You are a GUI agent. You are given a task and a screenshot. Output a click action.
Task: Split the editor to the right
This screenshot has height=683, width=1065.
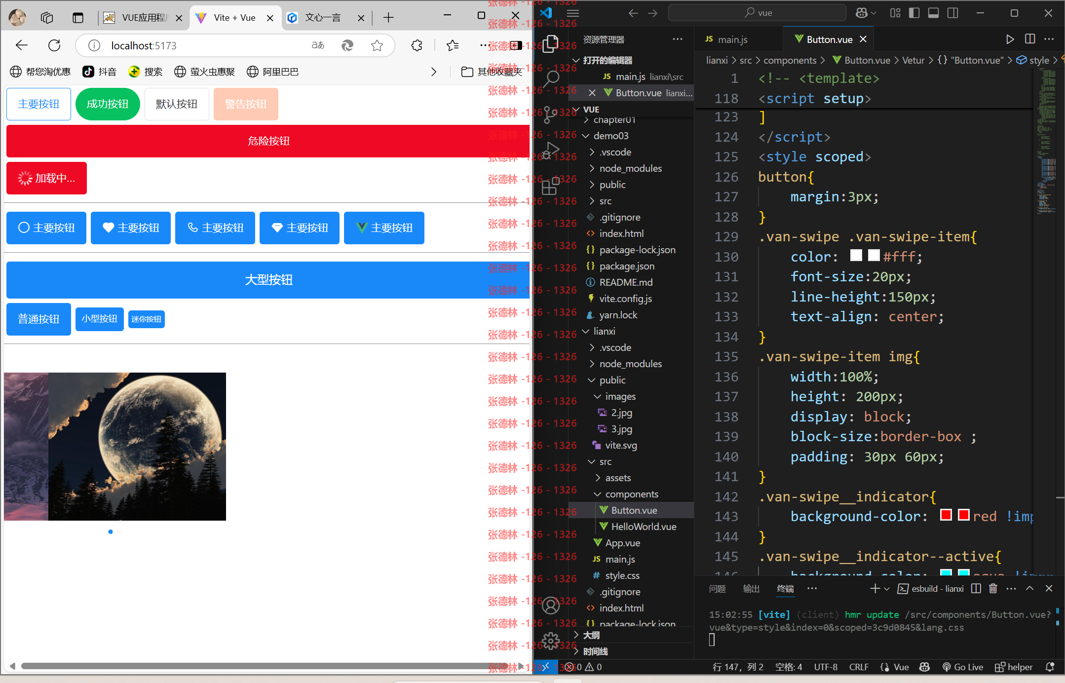pyautogui.click(x=1030, y=39)
